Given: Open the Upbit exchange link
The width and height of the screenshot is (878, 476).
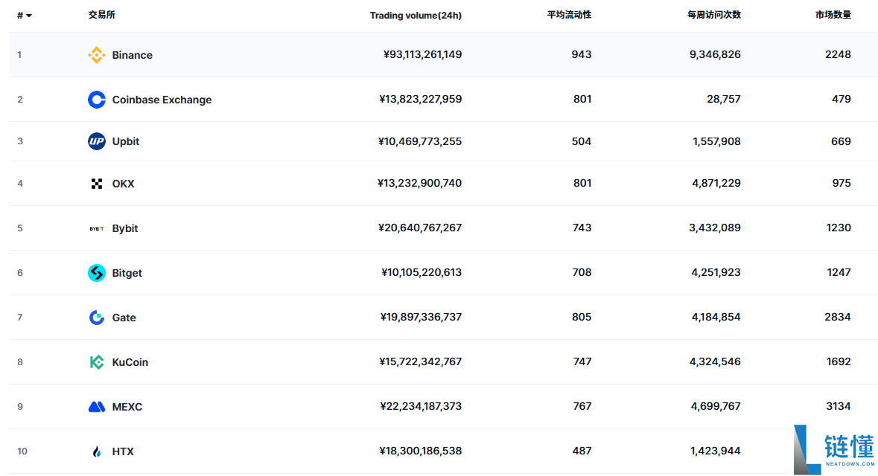Looking at the screenshot, I should tap(125, 141).
